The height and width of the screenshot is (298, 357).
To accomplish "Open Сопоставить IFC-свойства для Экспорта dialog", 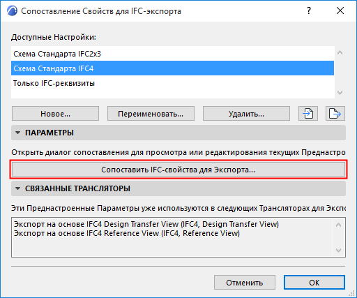I will [178, 170].
